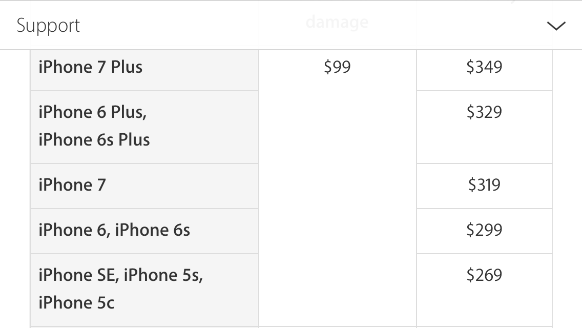Select the iPhone 7 Plus row label

click(x=91, y=67)
